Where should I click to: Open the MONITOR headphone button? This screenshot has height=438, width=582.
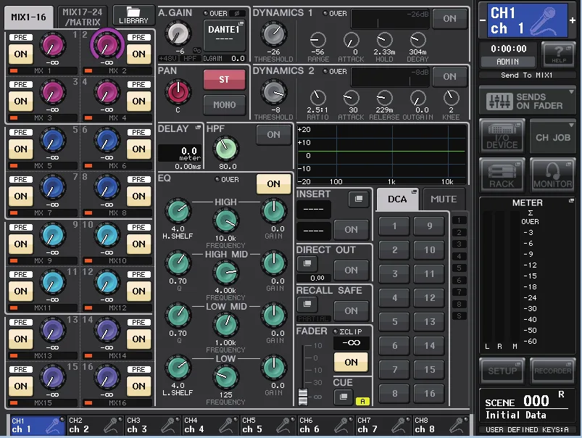553,174
